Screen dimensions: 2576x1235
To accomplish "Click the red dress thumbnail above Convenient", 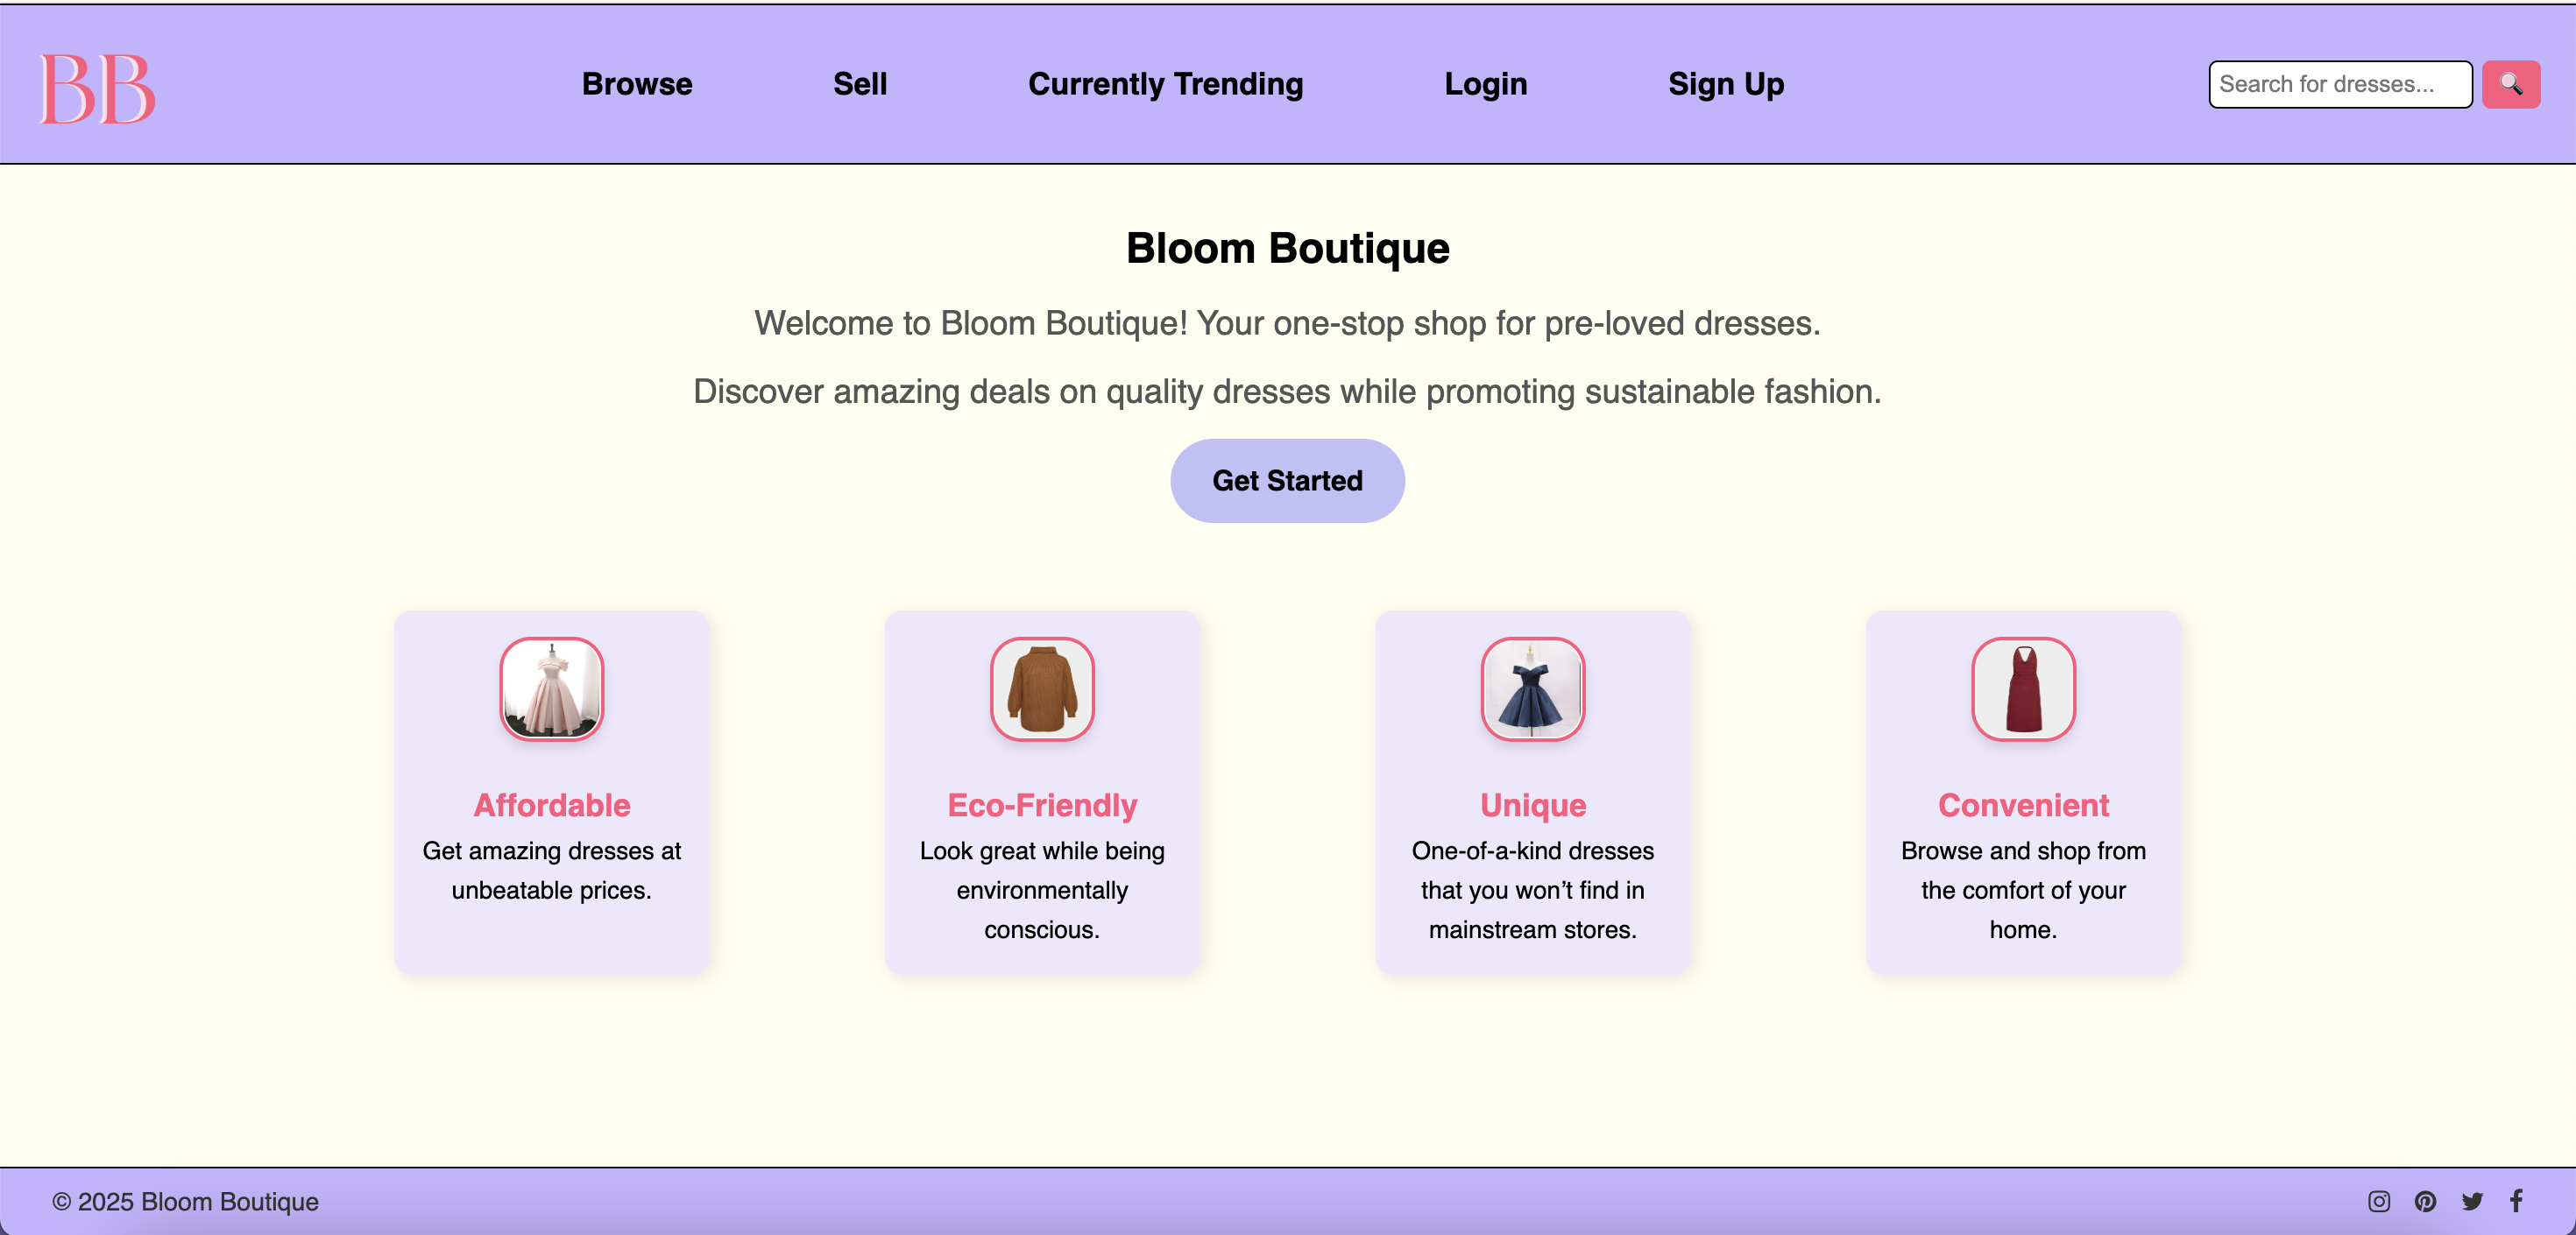I will [x=2023, y=689].
